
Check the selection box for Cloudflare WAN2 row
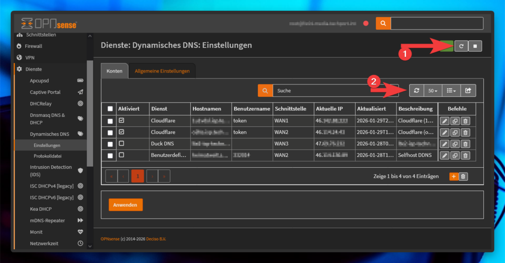pyautogui.click(x=110, y=133)
